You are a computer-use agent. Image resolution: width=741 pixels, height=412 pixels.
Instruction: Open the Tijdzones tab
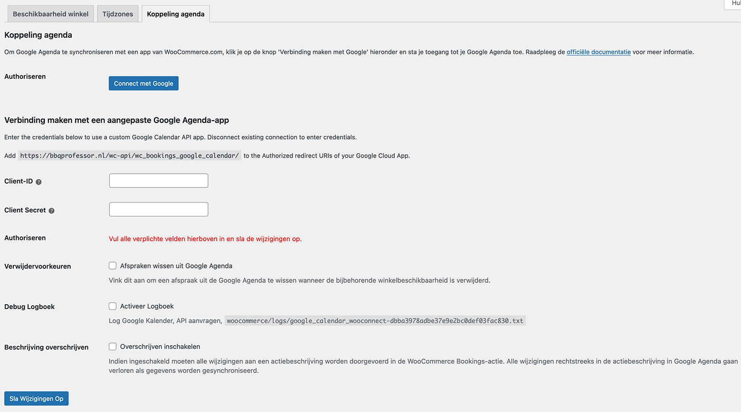click(118, 14)
